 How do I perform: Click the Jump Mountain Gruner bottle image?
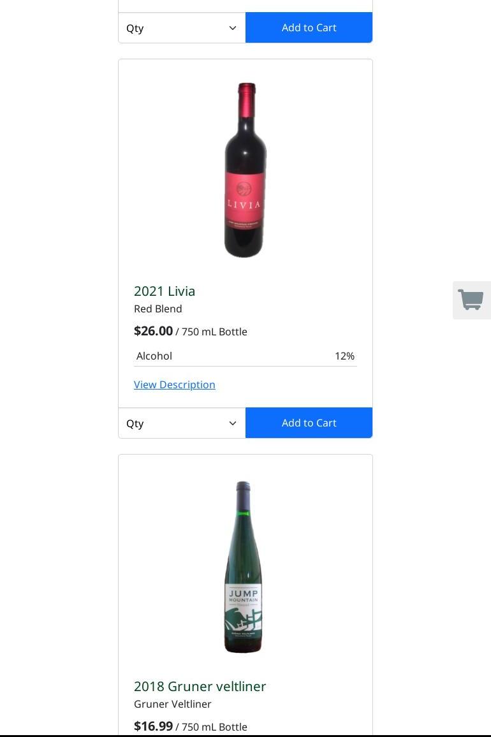tap(244, 567)
